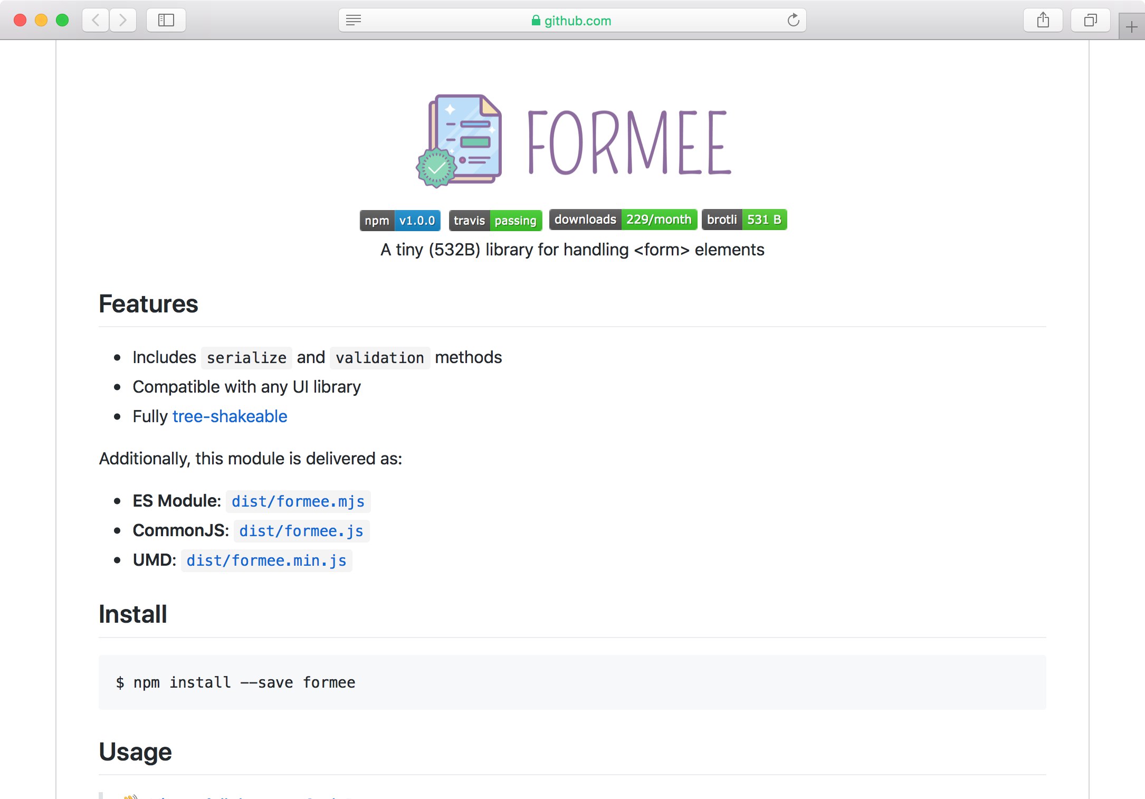The width and height of the screenshot is (1145, 799).
Task: Open dist/formee.min.js UMD link
Action: [x=266, y=560]
